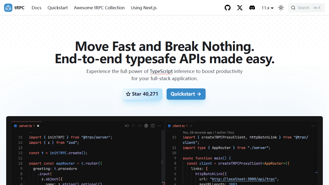
Task: Click the split editor icon in server.ts pane
Action: [x=153, y=126]
